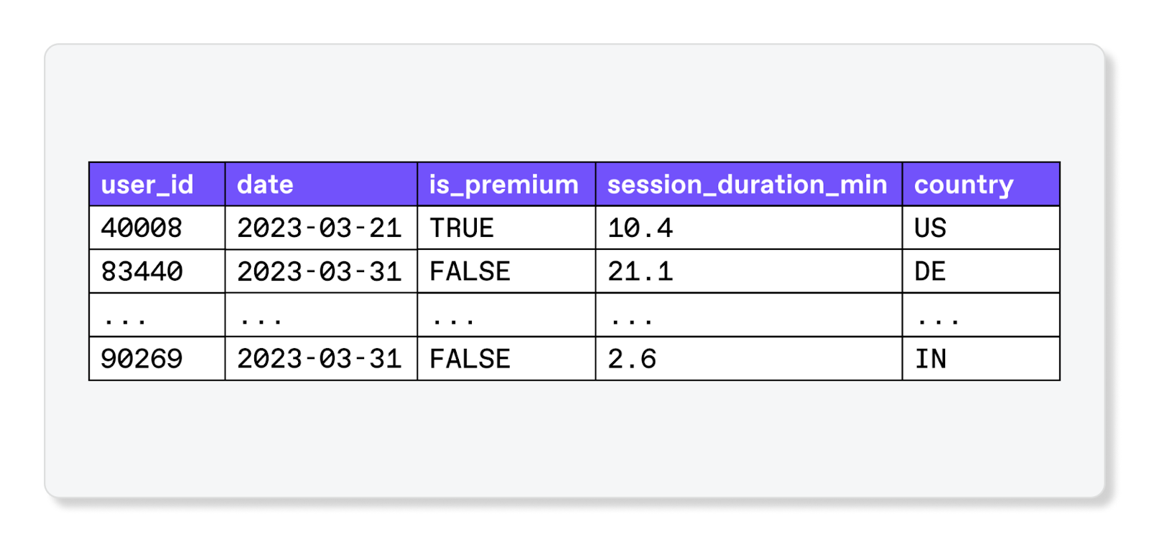Click the cell with user ID 40008

(x=141, y=228)
